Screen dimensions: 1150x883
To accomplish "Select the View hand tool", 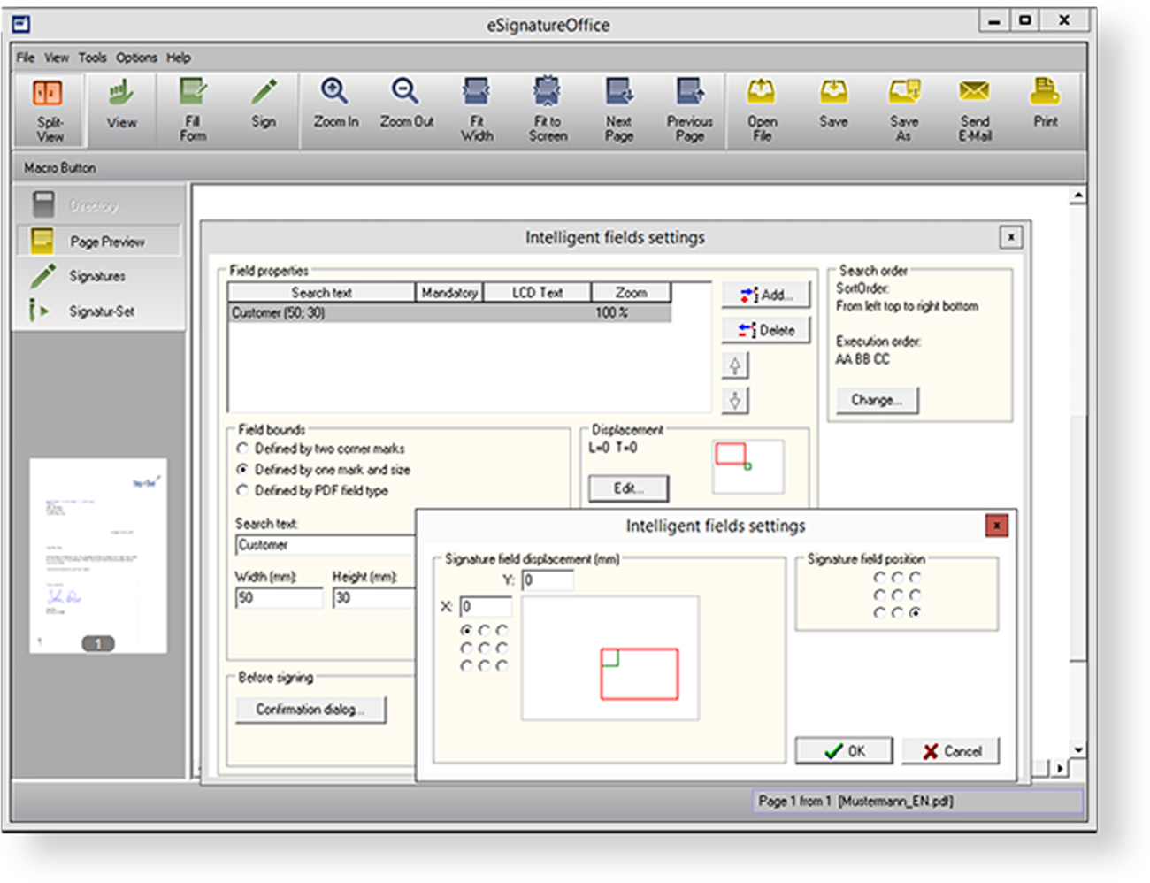I will [x=121, y=108].
